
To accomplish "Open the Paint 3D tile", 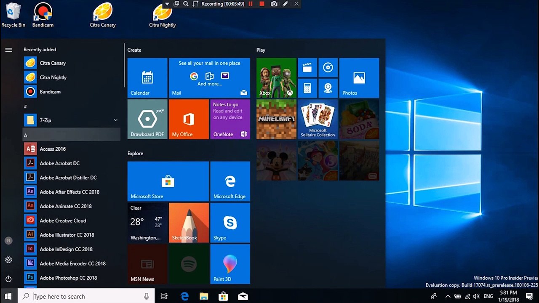I will pos(230,264).
